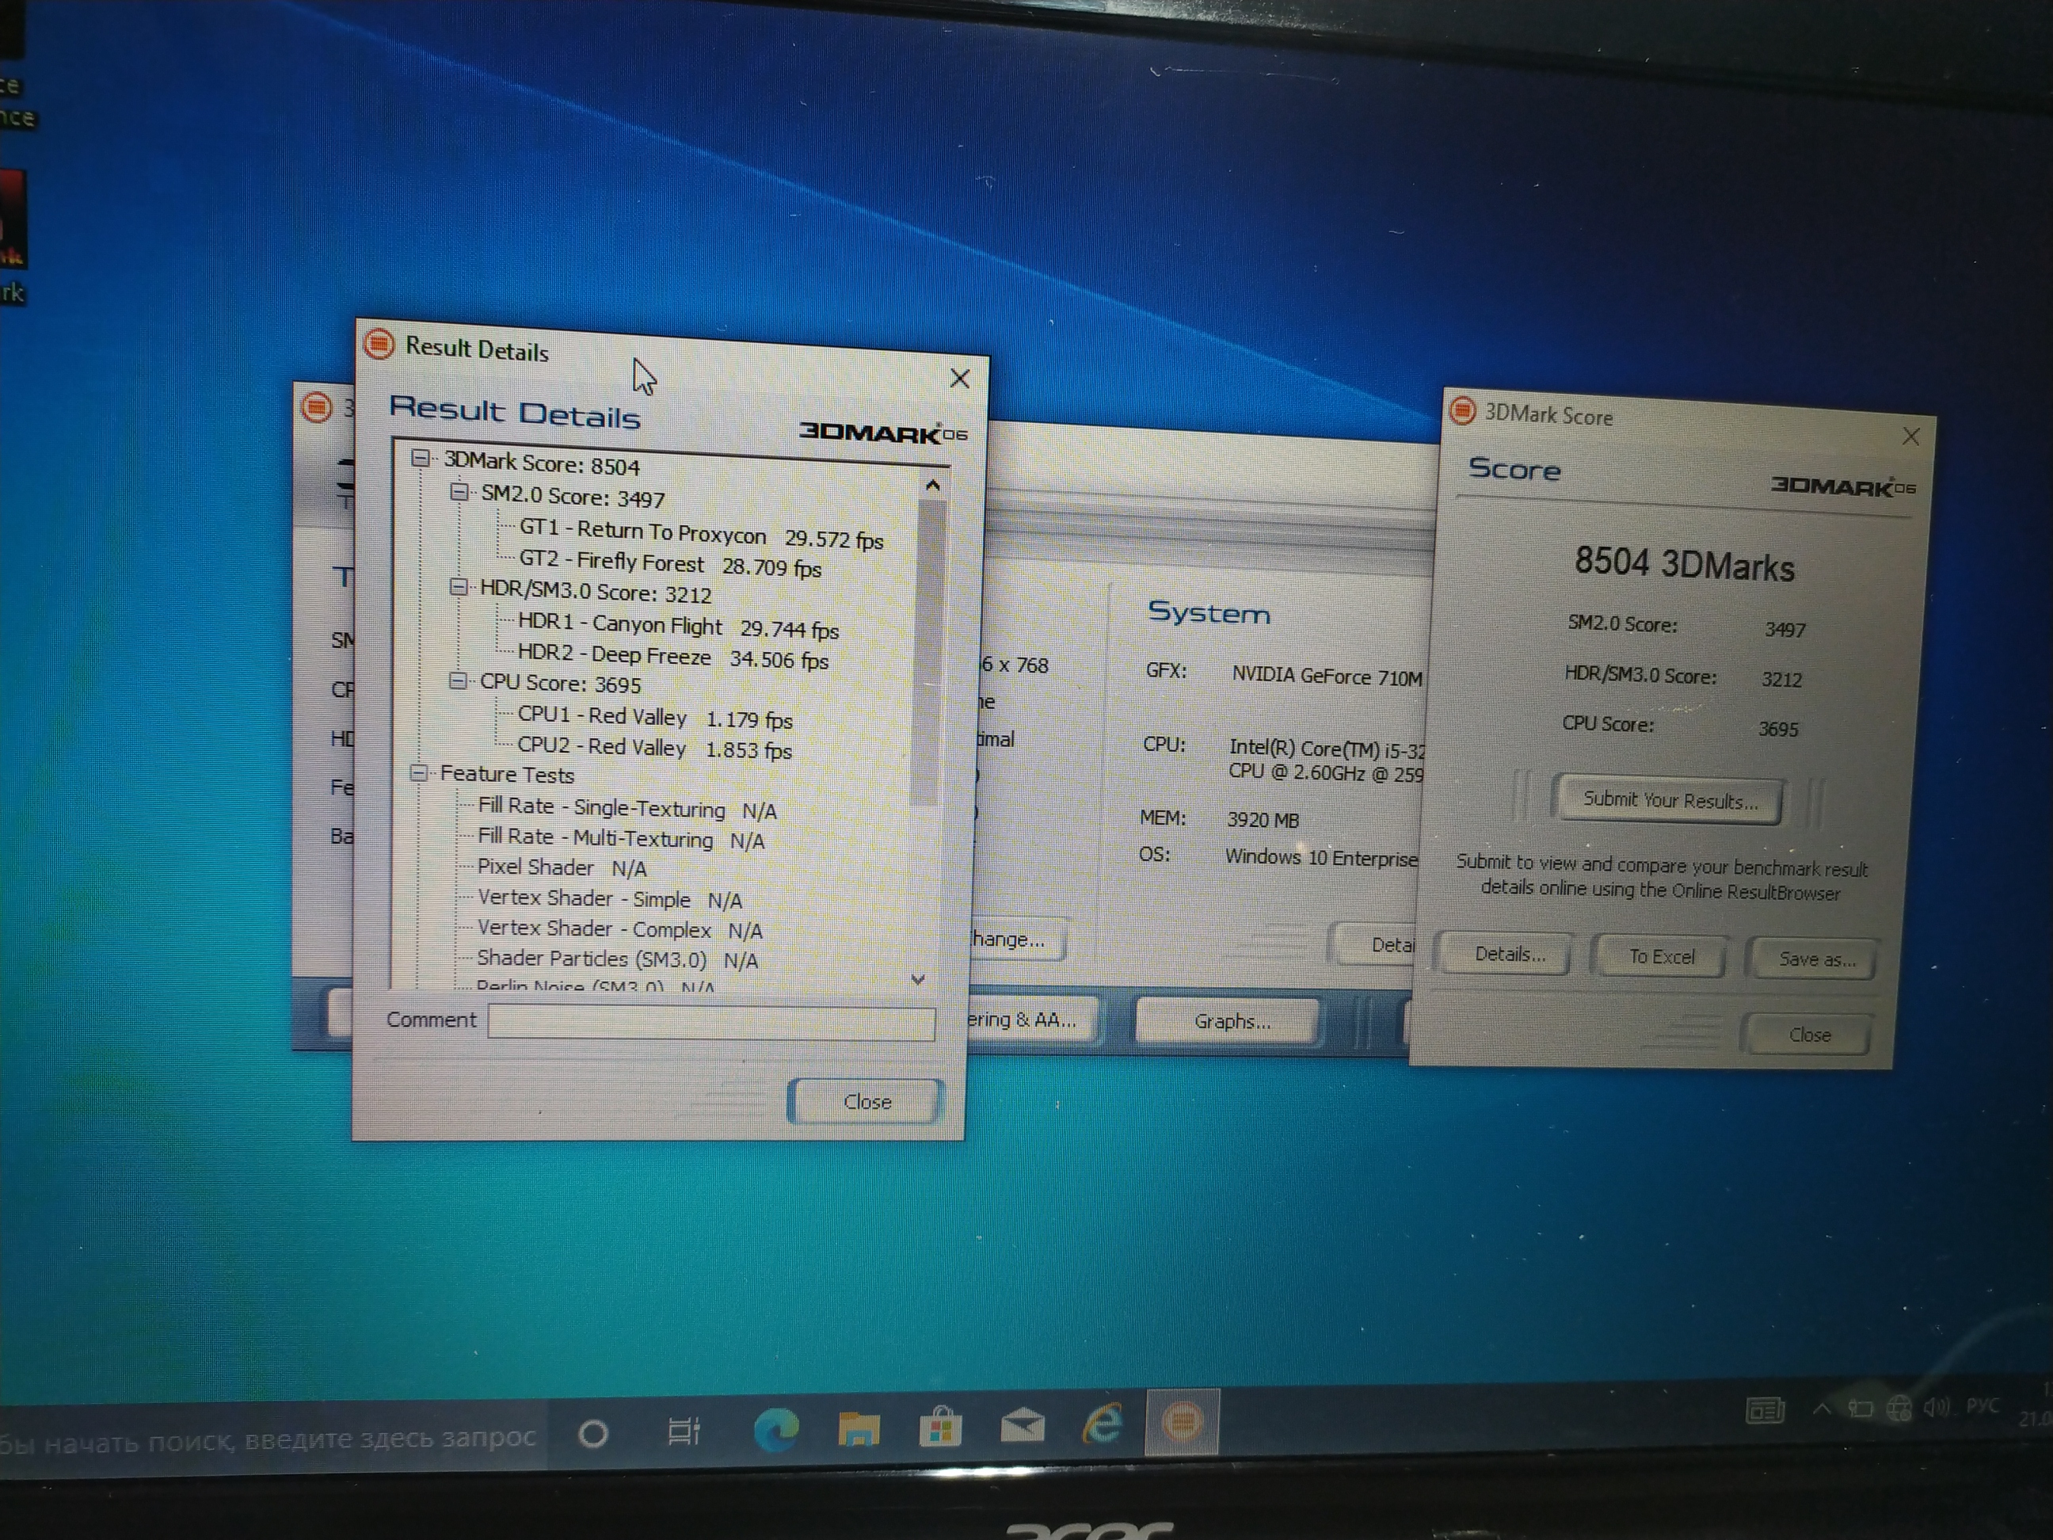Click news widget icon in system tray

[1765, 1411]
